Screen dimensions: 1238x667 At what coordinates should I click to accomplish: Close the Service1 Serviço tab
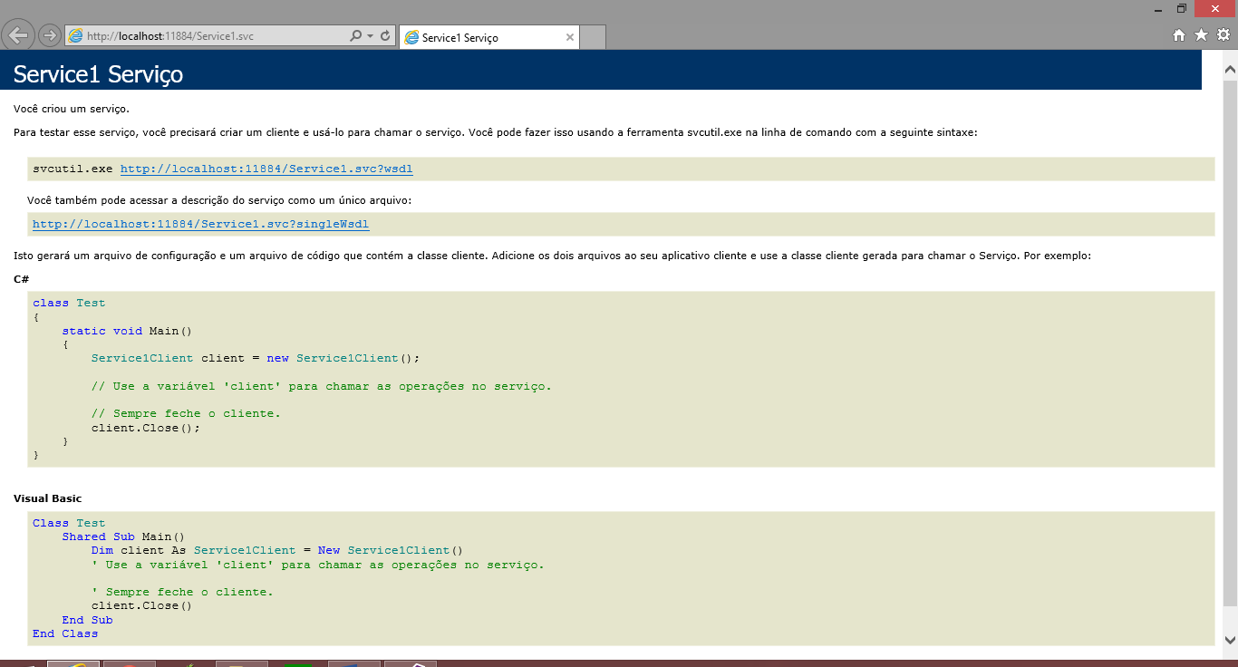[x=569, y=37]
